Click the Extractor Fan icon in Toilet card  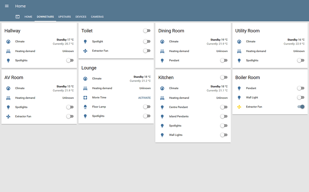tap(85, 51)
